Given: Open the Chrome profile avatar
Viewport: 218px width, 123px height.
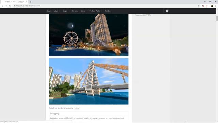Looking at the screenshot, I should click(212, 6).
